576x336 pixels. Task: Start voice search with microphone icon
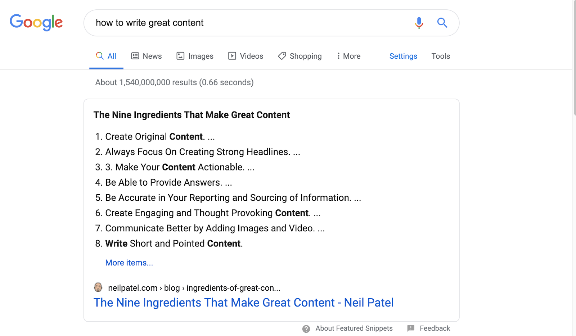(419, 23)
